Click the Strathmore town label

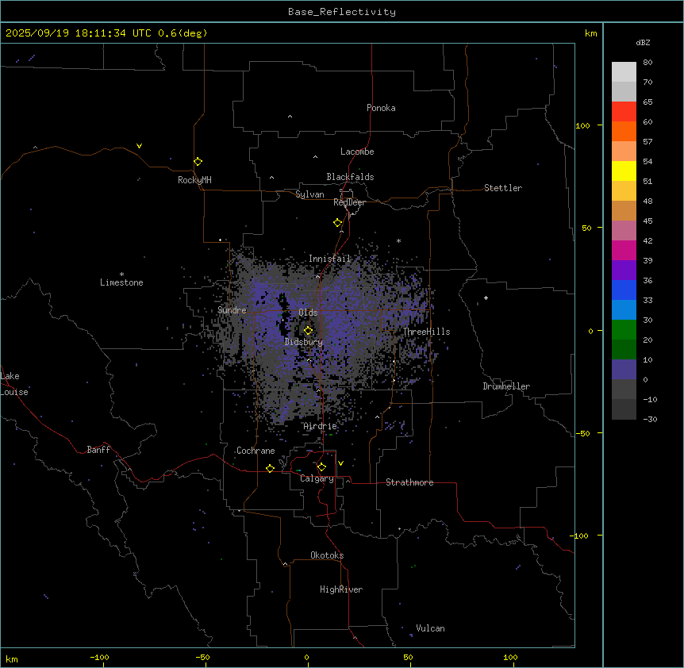(409, 482)
